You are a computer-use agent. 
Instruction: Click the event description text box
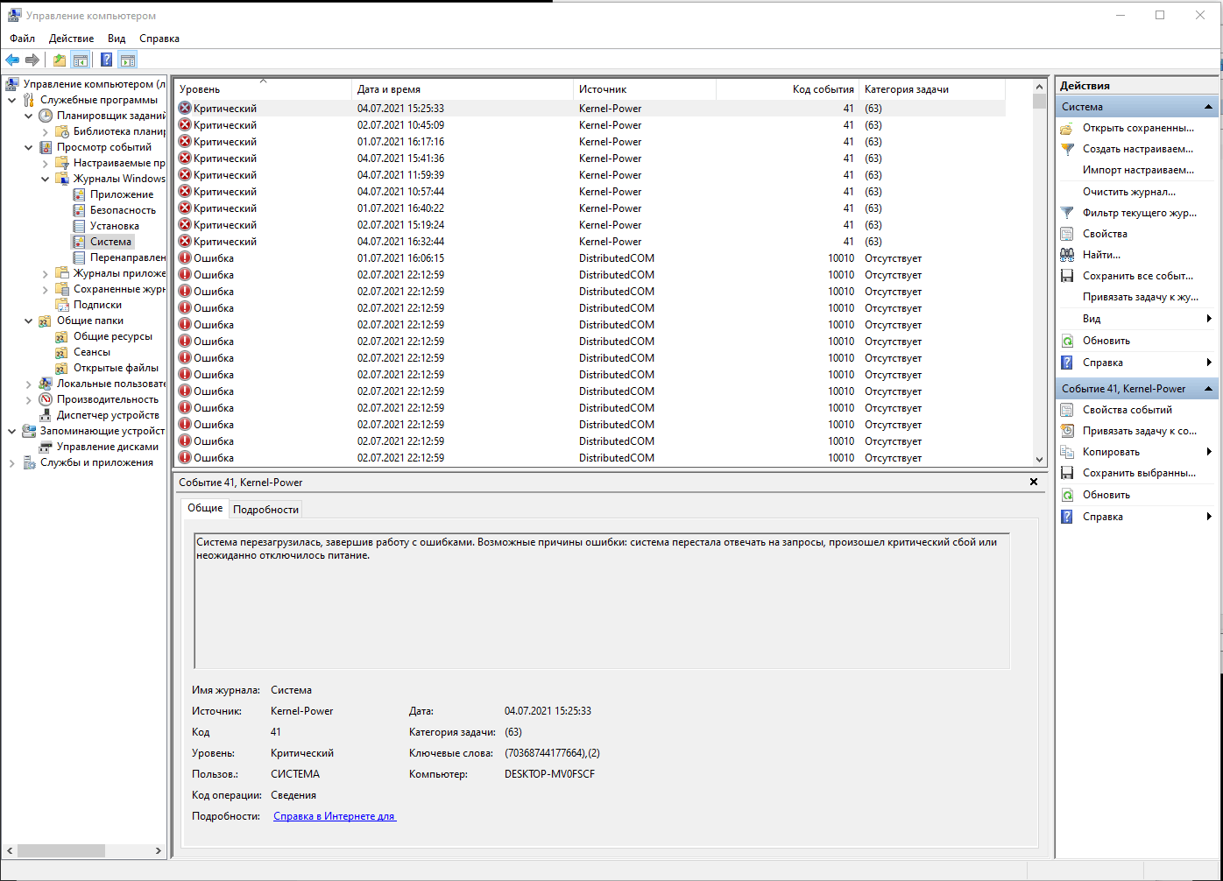[602, 601]
